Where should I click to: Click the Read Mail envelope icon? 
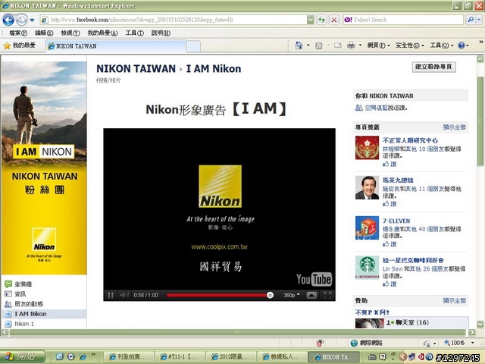[x=338, y=45]
